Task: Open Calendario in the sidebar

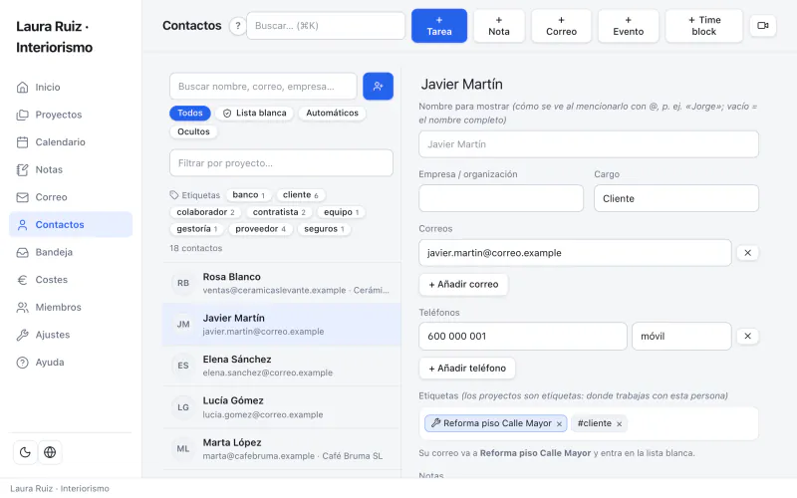Action: tap(71, 142)
